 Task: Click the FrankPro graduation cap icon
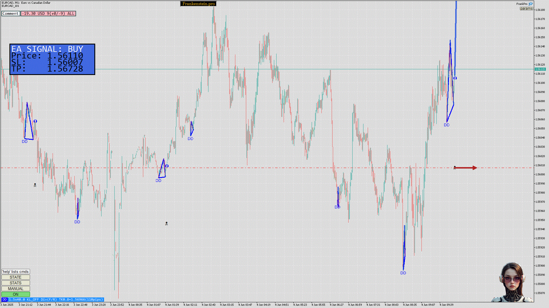[x=531, y=4]
